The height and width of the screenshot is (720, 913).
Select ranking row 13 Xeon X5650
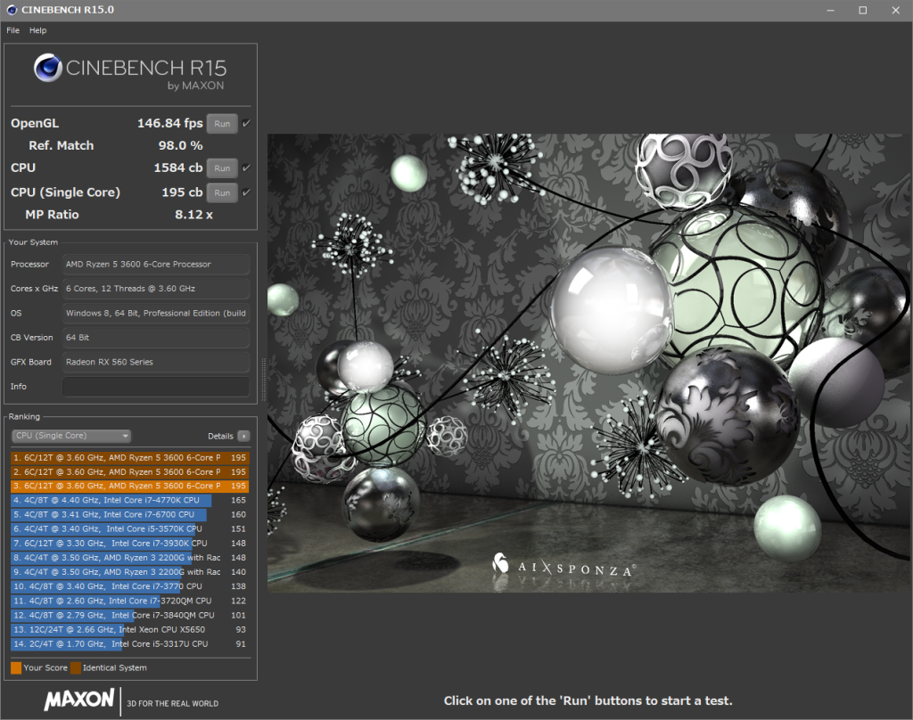[x=130, y=630]
